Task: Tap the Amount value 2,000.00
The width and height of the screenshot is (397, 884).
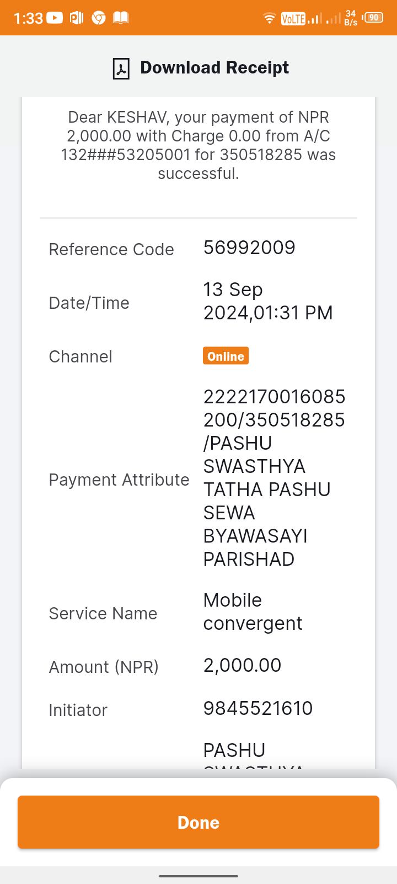Action: 242,665
